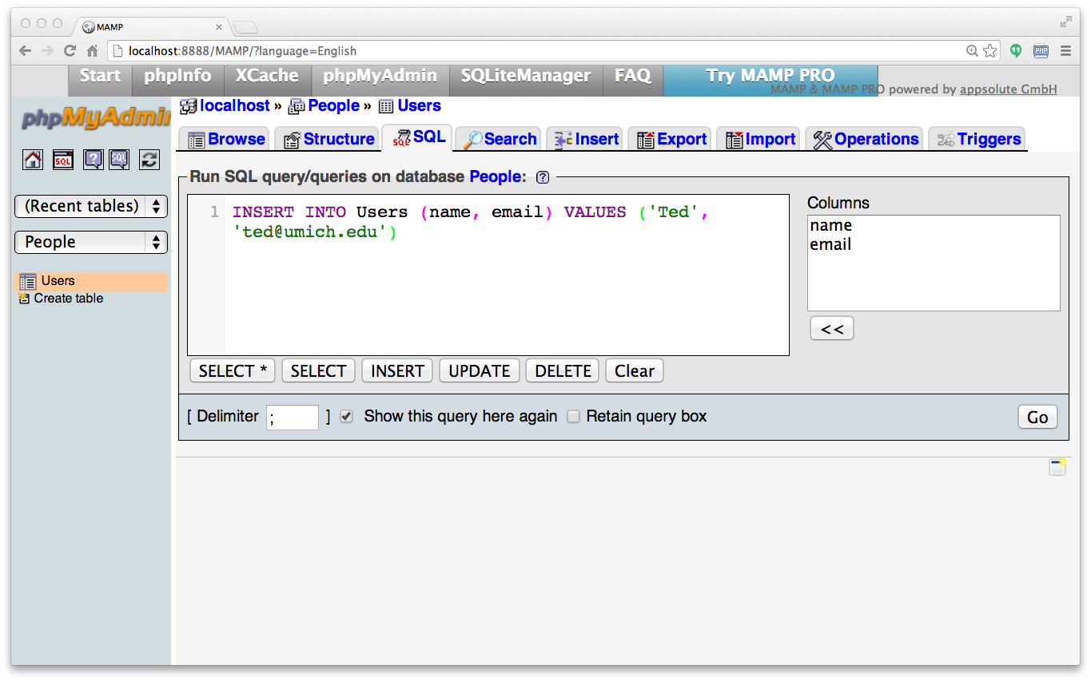The height and width of the screenshot is (681, 1091).
Task: Click the reload navigation frame icon
Action: (149, 160)
